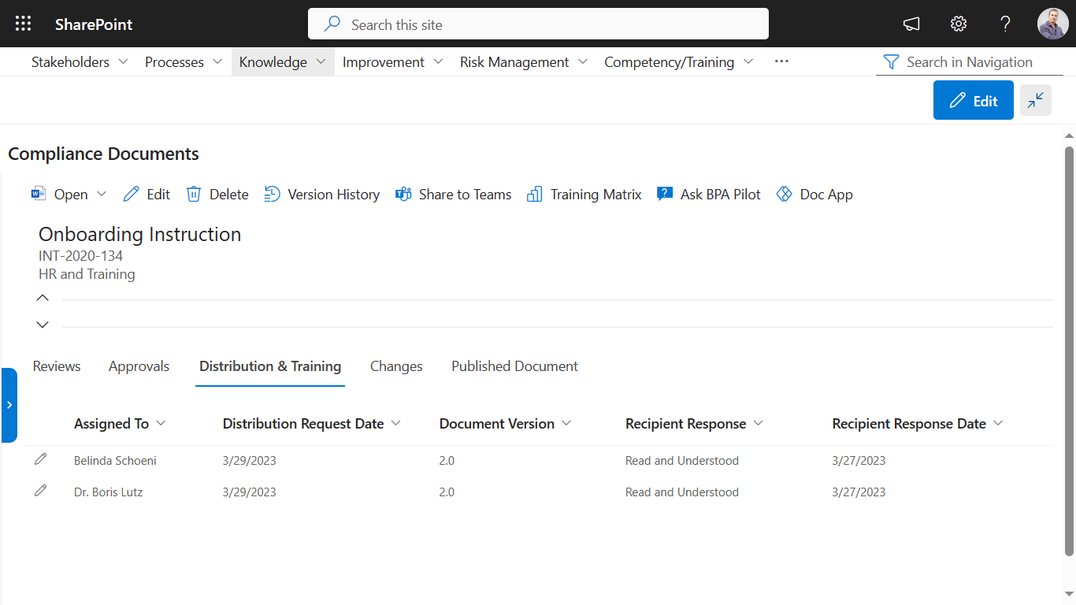Click the megaphone notifications icon
This screenshot has height=605, width=1076.
click(x=911, y=24)
